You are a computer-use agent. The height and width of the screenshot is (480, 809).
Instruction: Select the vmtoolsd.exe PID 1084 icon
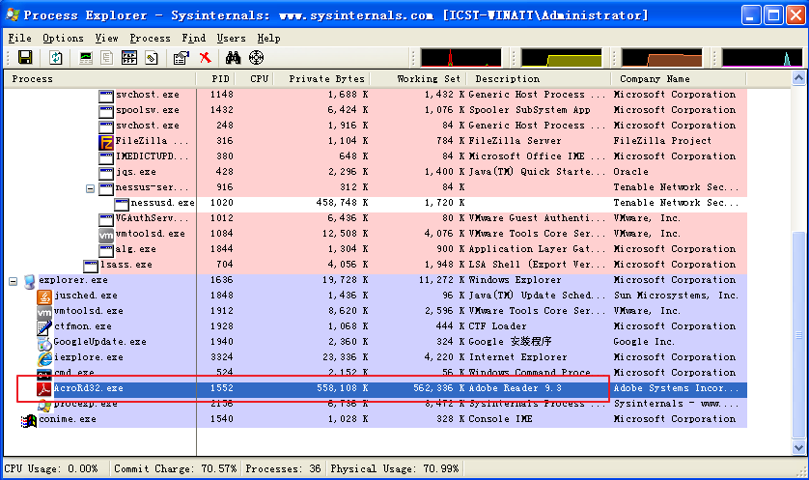point(106,235)
